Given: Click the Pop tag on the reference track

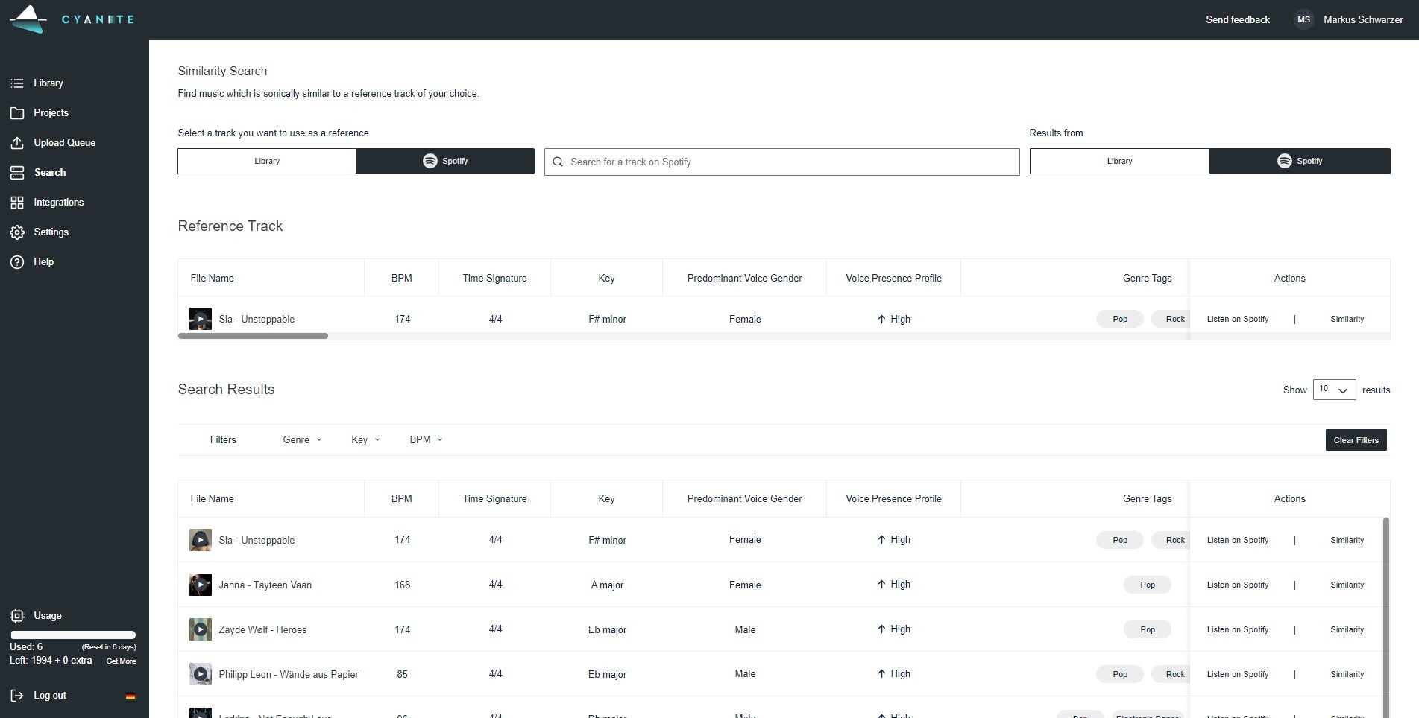Looking at the screenshot, I should coord(1120,319).
